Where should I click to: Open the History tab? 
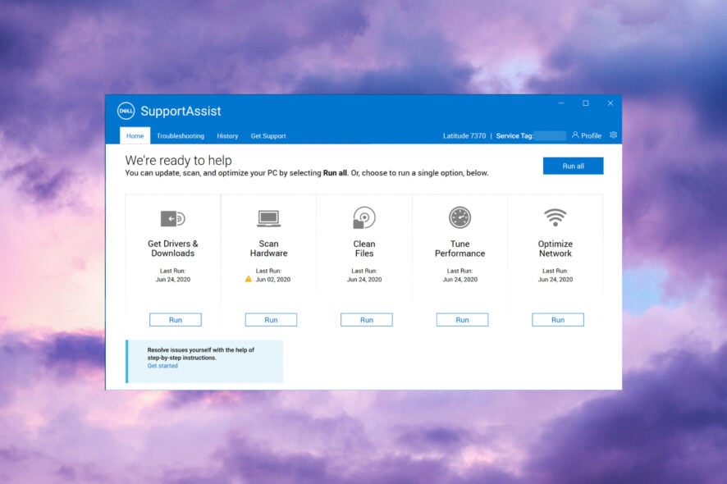click(227, 135)
